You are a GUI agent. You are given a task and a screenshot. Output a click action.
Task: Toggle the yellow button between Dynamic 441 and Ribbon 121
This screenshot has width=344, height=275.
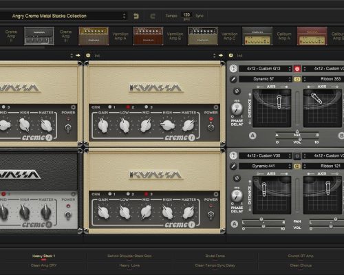(297, 166)
